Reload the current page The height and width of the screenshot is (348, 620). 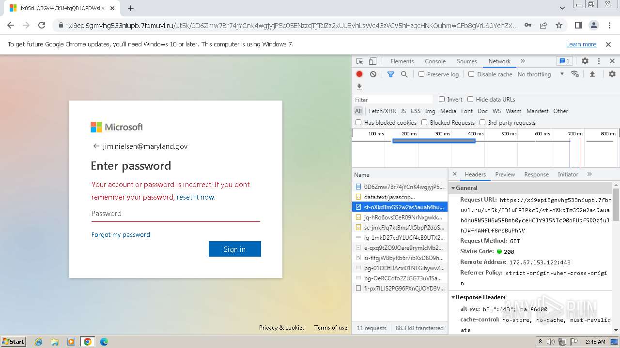coord(42,25)
